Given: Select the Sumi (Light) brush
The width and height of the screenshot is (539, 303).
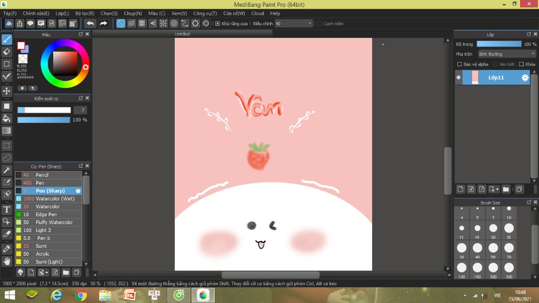Looking at the screenshot, I should point(48,262).
